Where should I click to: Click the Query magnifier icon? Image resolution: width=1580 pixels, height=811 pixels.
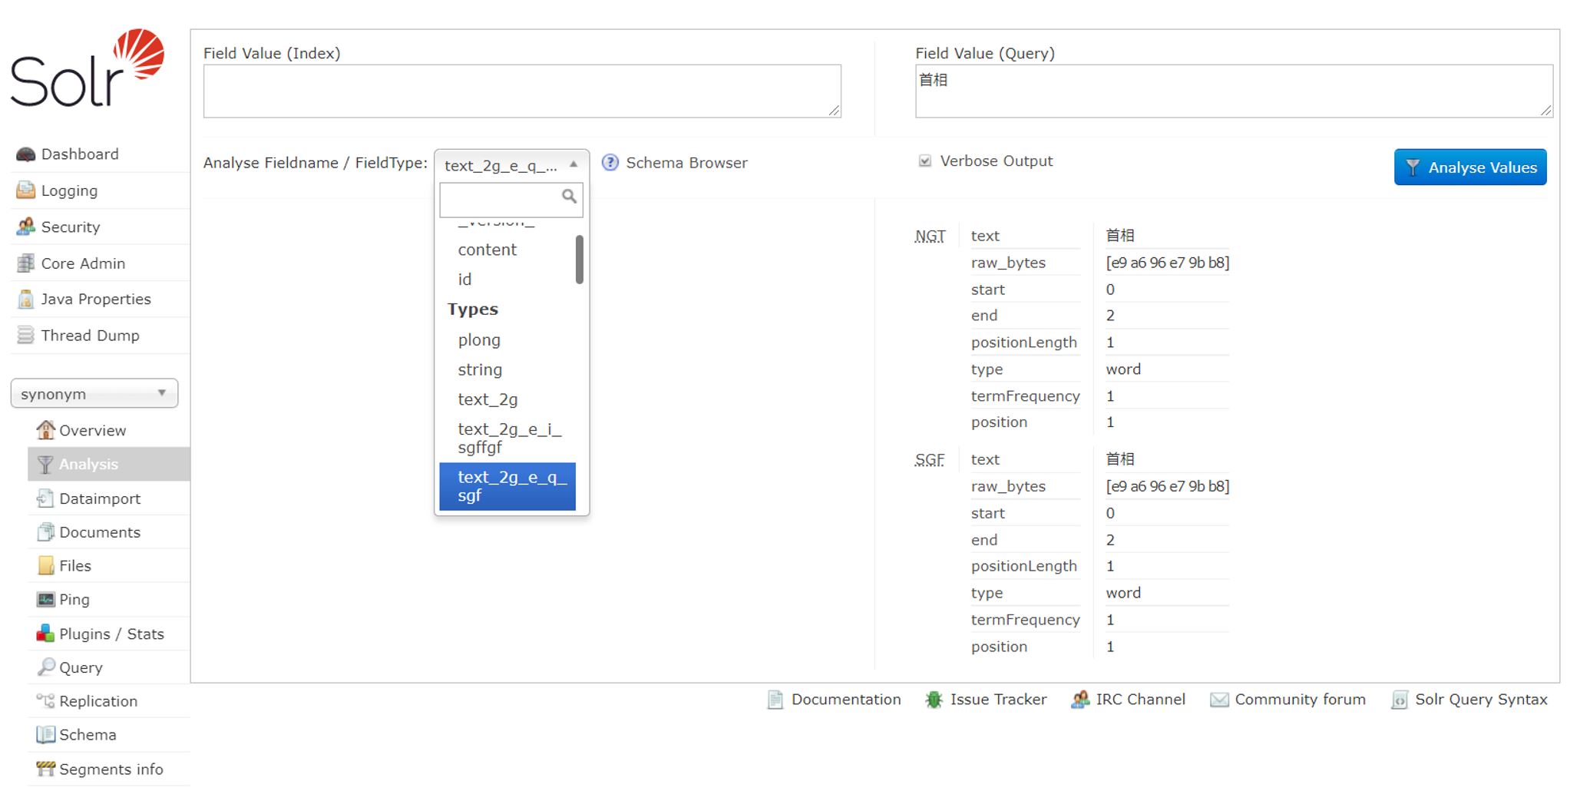point(46,667)
